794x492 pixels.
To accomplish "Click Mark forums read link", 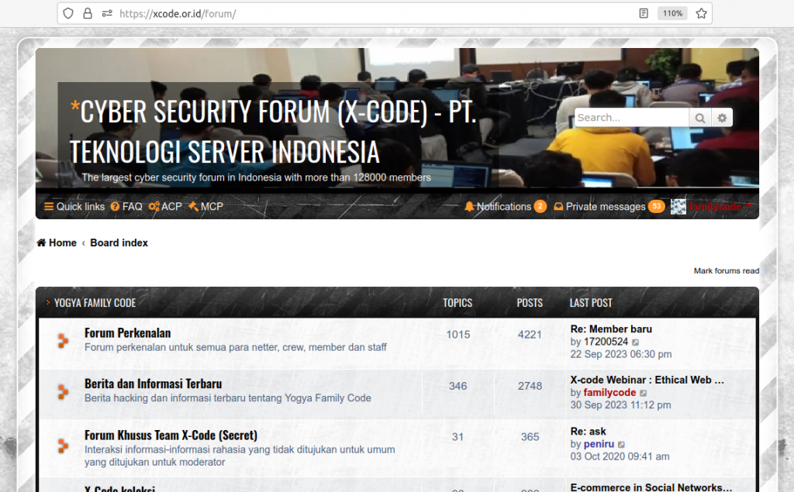I will pyautogui.click(x=726, y=271).
